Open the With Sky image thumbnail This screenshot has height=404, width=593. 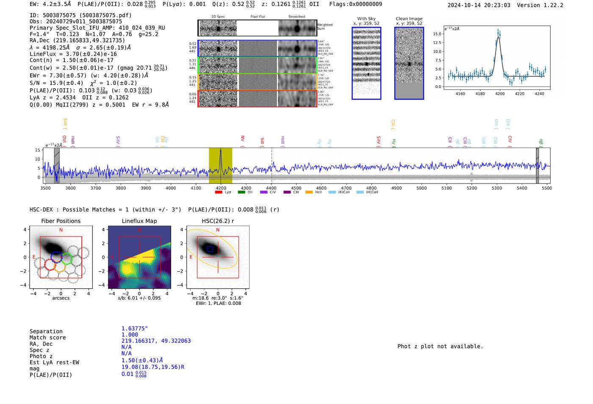pyautogui.click(x=366, y=63)
